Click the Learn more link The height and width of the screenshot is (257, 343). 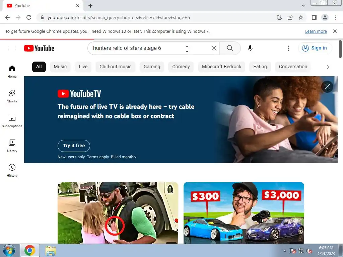316,31
